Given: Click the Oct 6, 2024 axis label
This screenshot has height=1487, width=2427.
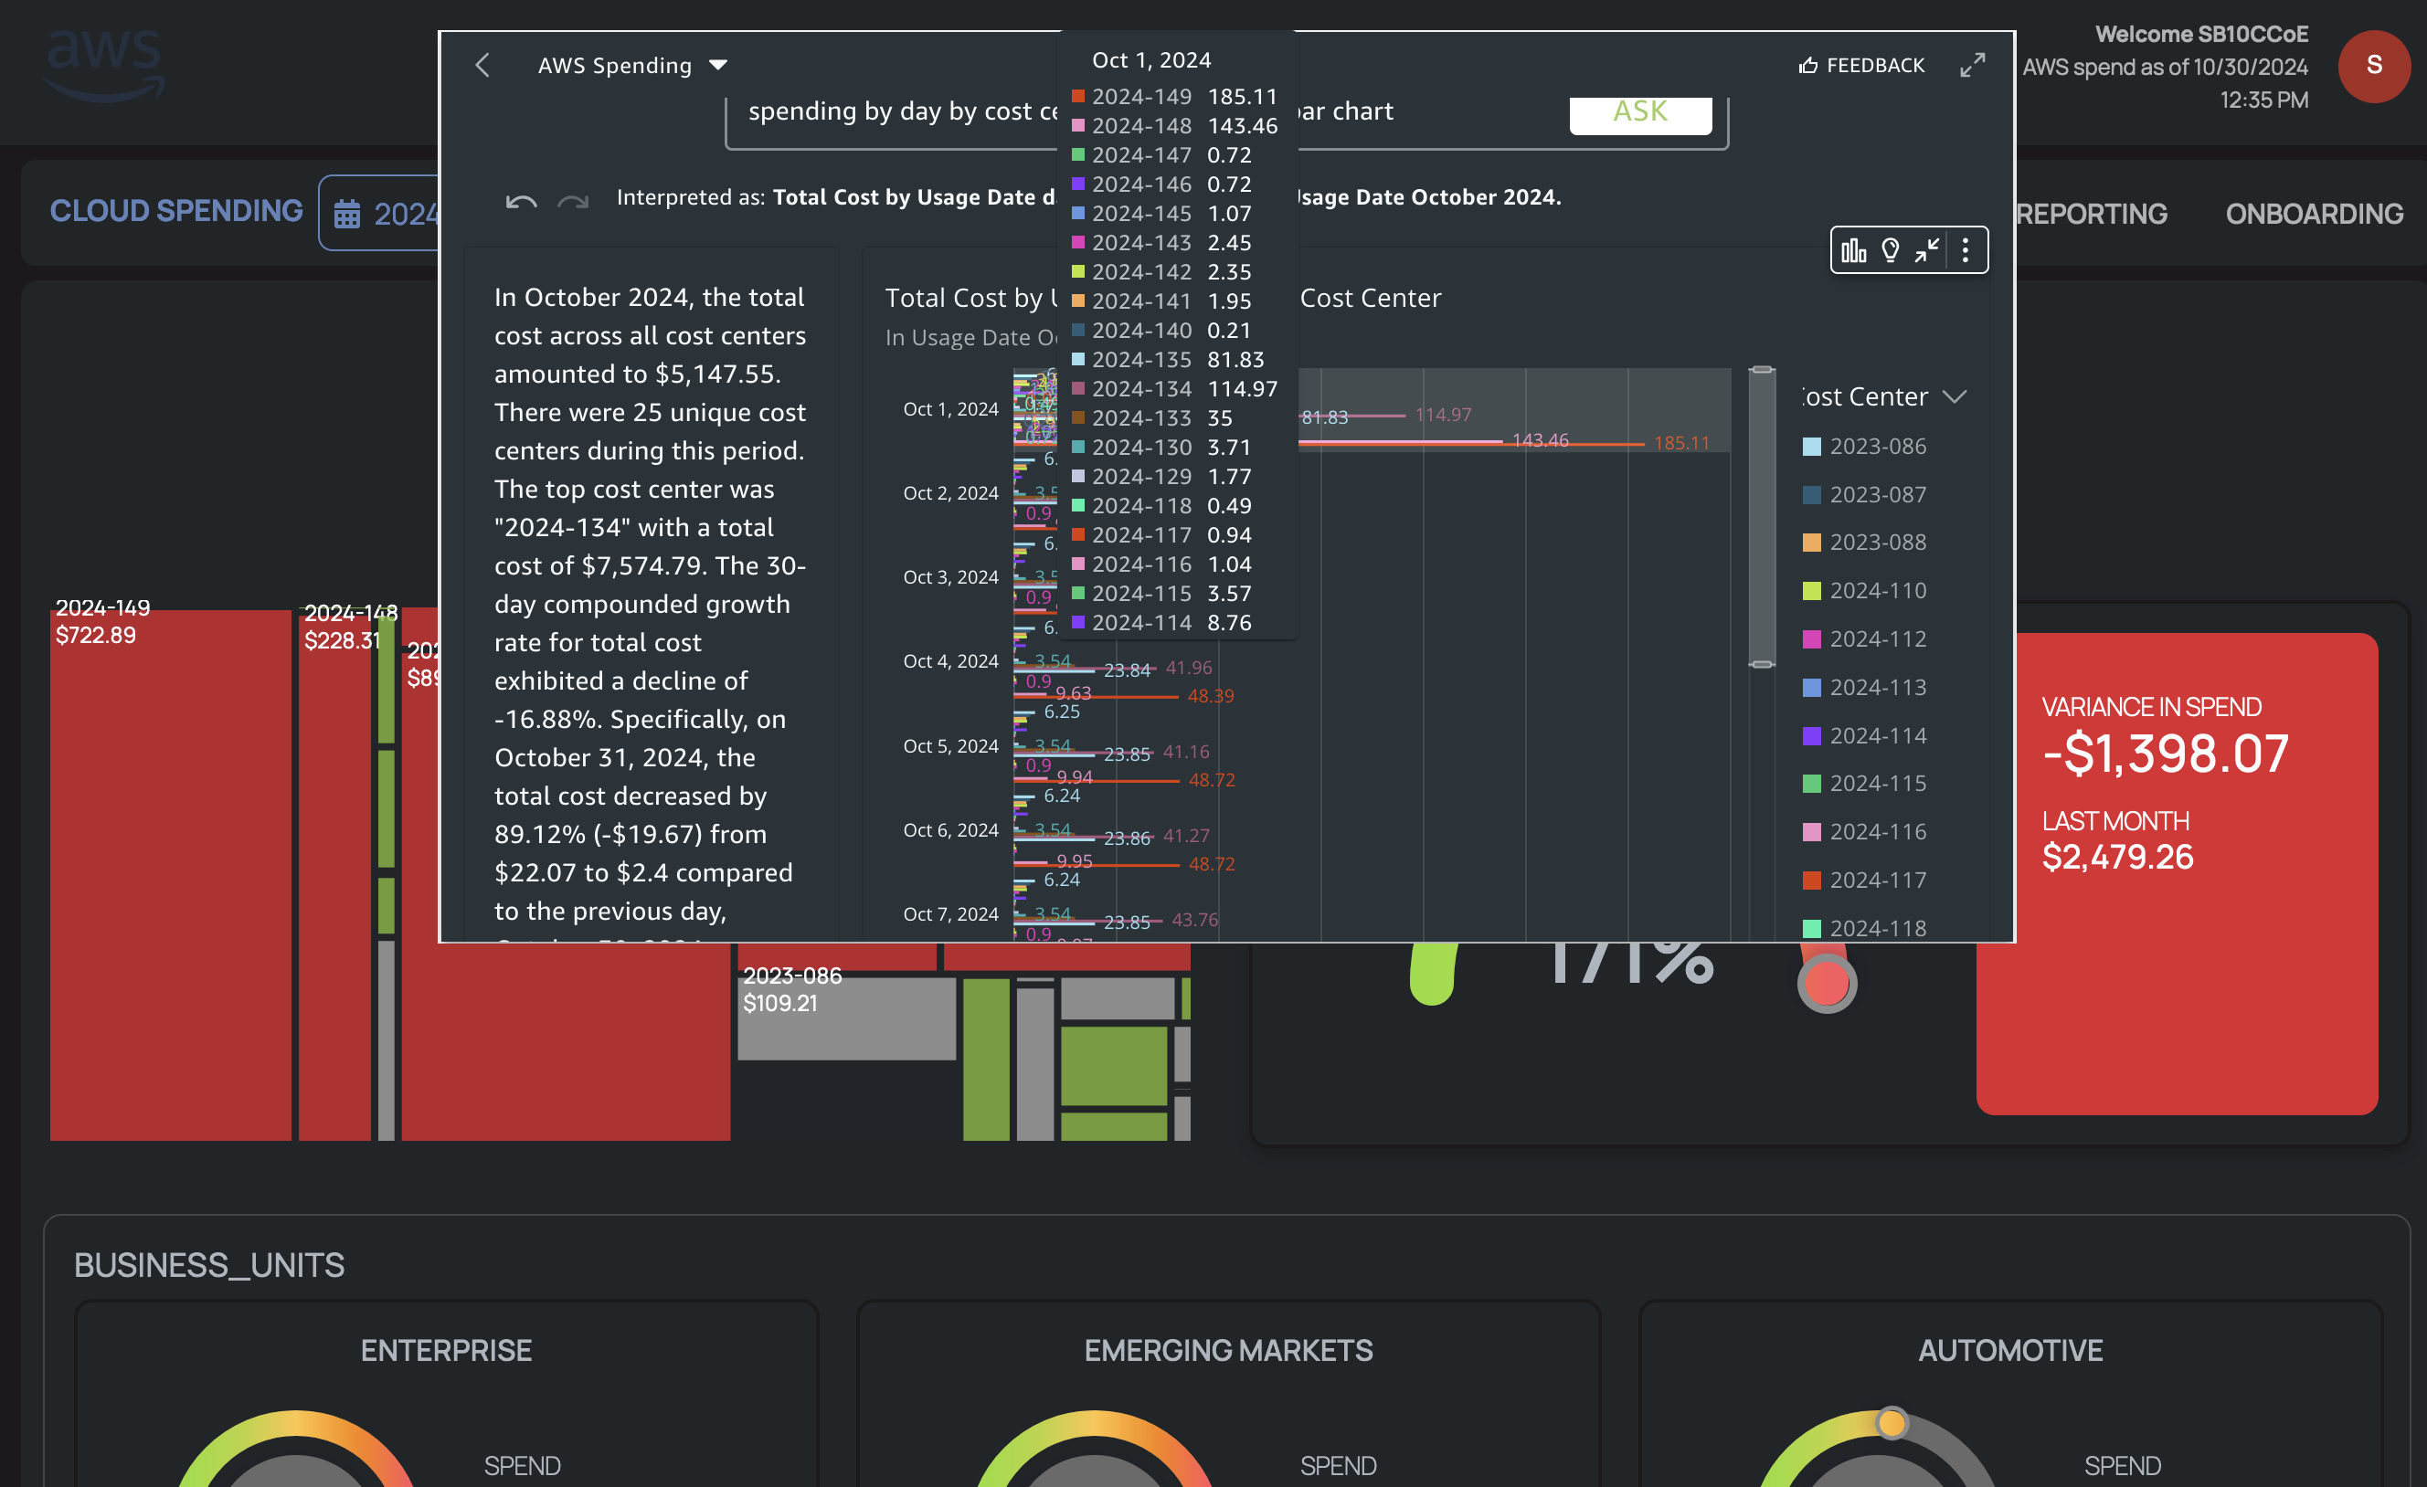Looking at the screenshot, I should pyautogui.click(x=950, y=830).
